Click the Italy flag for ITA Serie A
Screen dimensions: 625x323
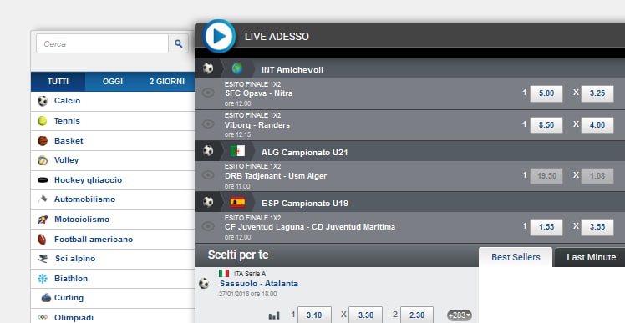224,273
